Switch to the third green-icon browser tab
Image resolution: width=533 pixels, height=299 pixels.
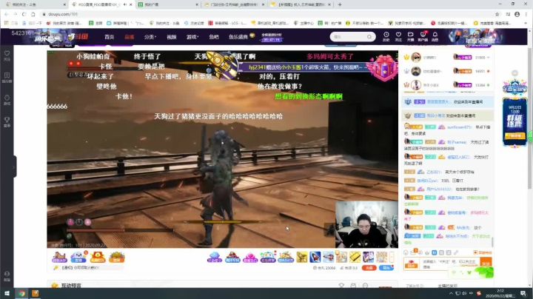[168, 4]
